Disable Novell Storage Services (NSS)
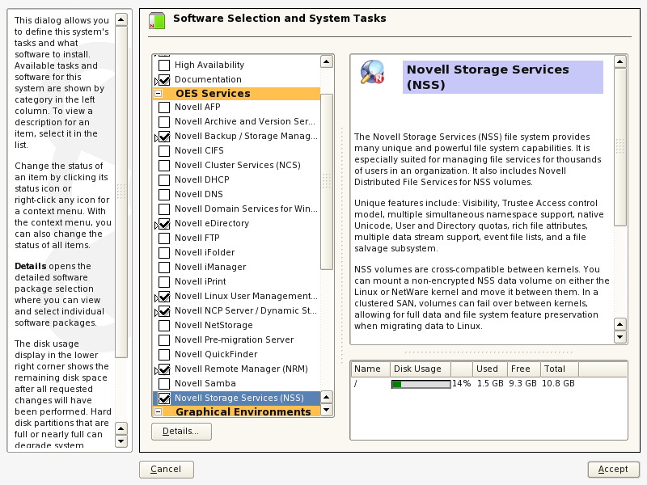 [x=165, y=398]
